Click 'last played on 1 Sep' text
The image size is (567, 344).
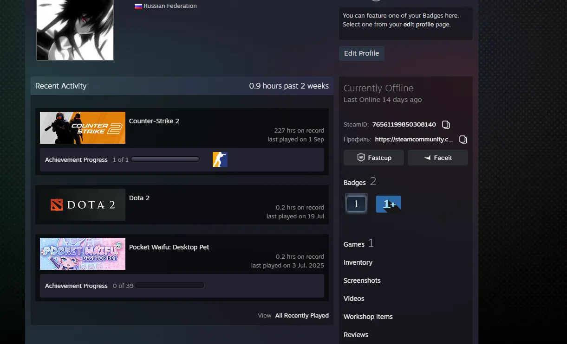[x=296, y=140]
